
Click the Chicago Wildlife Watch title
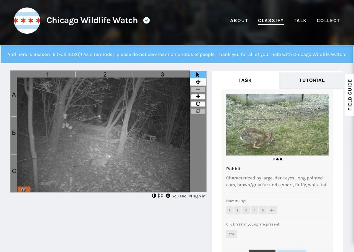pyautogui.click(x=92, y=20)
